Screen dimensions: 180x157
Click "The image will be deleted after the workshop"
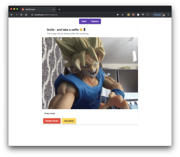point(67,34)
